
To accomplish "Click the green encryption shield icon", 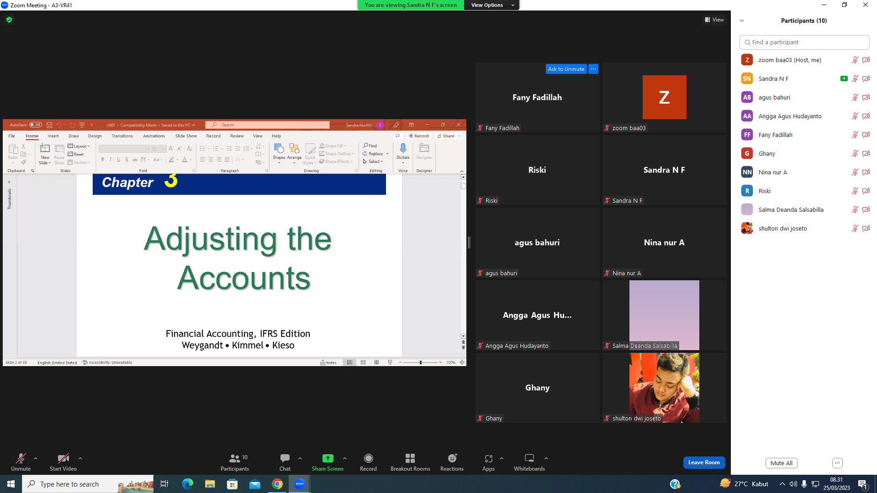I will click(x=9, y=20).
